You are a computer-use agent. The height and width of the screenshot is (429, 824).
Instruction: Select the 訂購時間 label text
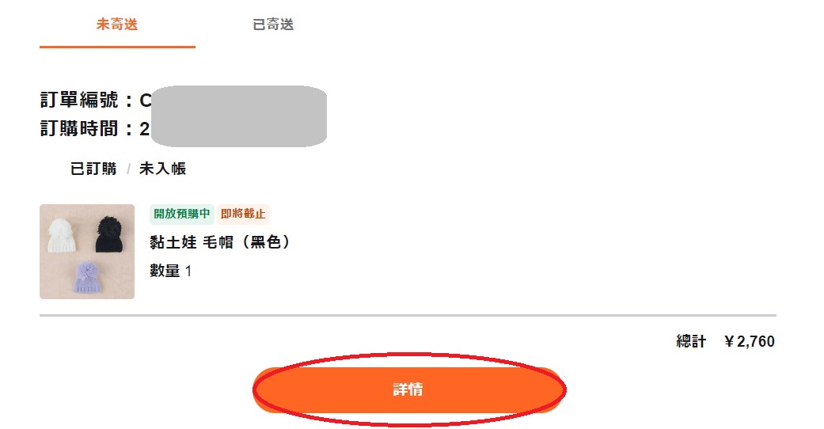point(79,129)
